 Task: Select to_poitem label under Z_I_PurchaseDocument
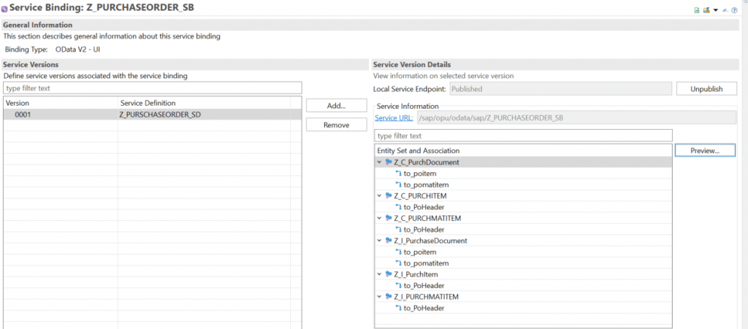[x=420, y=252]
